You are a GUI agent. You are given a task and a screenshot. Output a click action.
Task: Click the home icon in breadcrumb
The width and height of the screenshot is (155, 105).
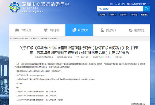pos(11,39)
